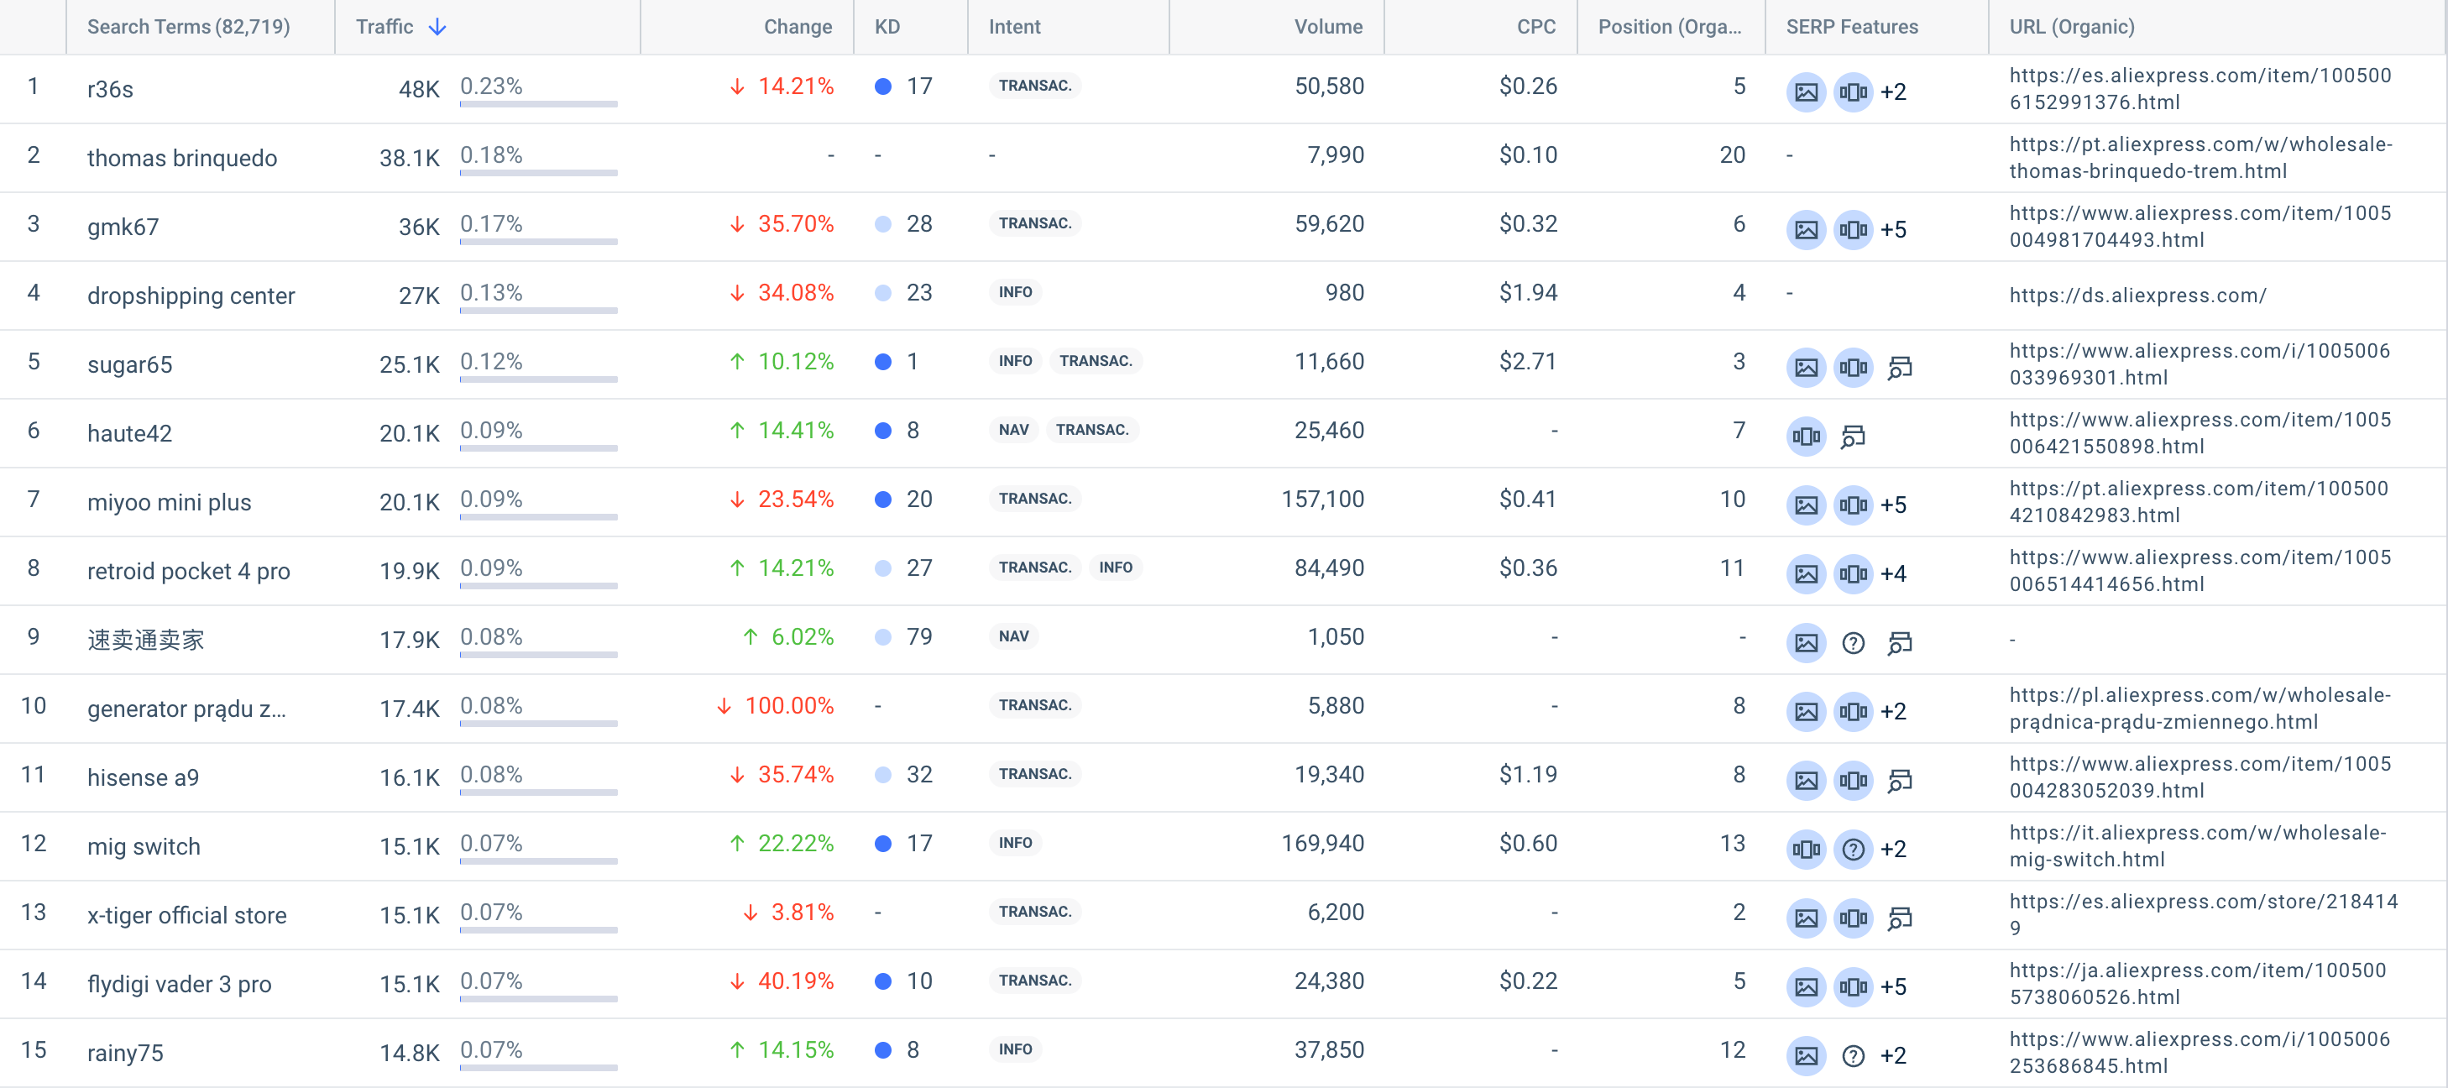Expand +4 SERP features for retroid pocket 4 pro

coord(1893,574)
